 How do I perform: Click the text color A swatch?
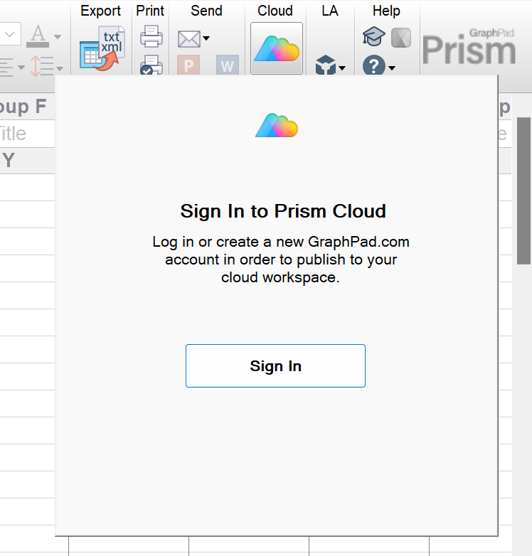(38, 34)
